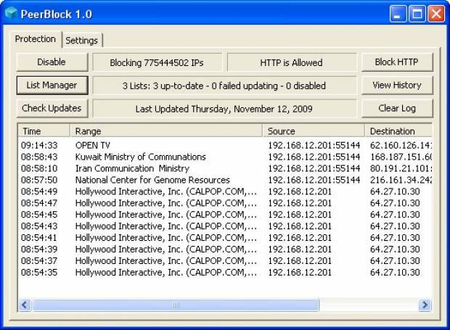Screen dimensions: 450x330
Task: Switch to the Settings tab
Action: [82, 41]
